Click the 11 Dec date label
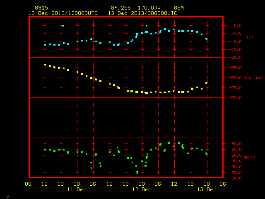 [77, 189]
